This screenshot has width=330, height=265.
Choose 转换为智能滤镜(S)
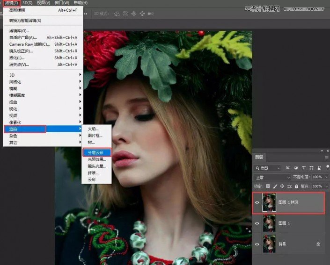43,21
